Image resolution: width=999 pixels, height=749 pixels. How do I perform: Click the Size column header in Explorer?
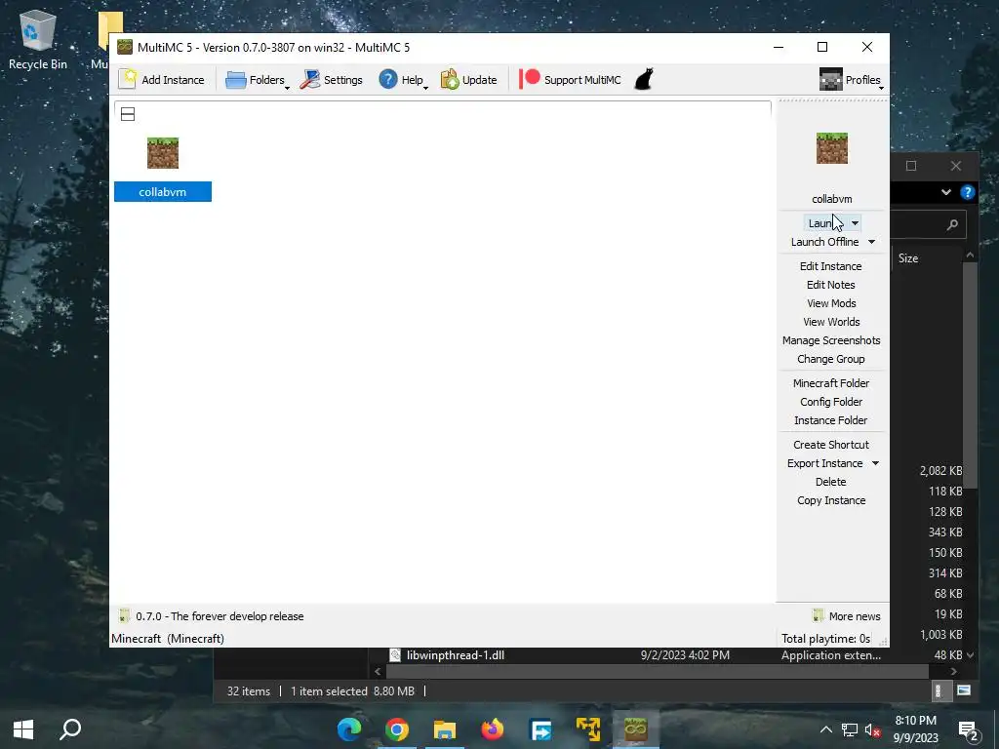908,257
